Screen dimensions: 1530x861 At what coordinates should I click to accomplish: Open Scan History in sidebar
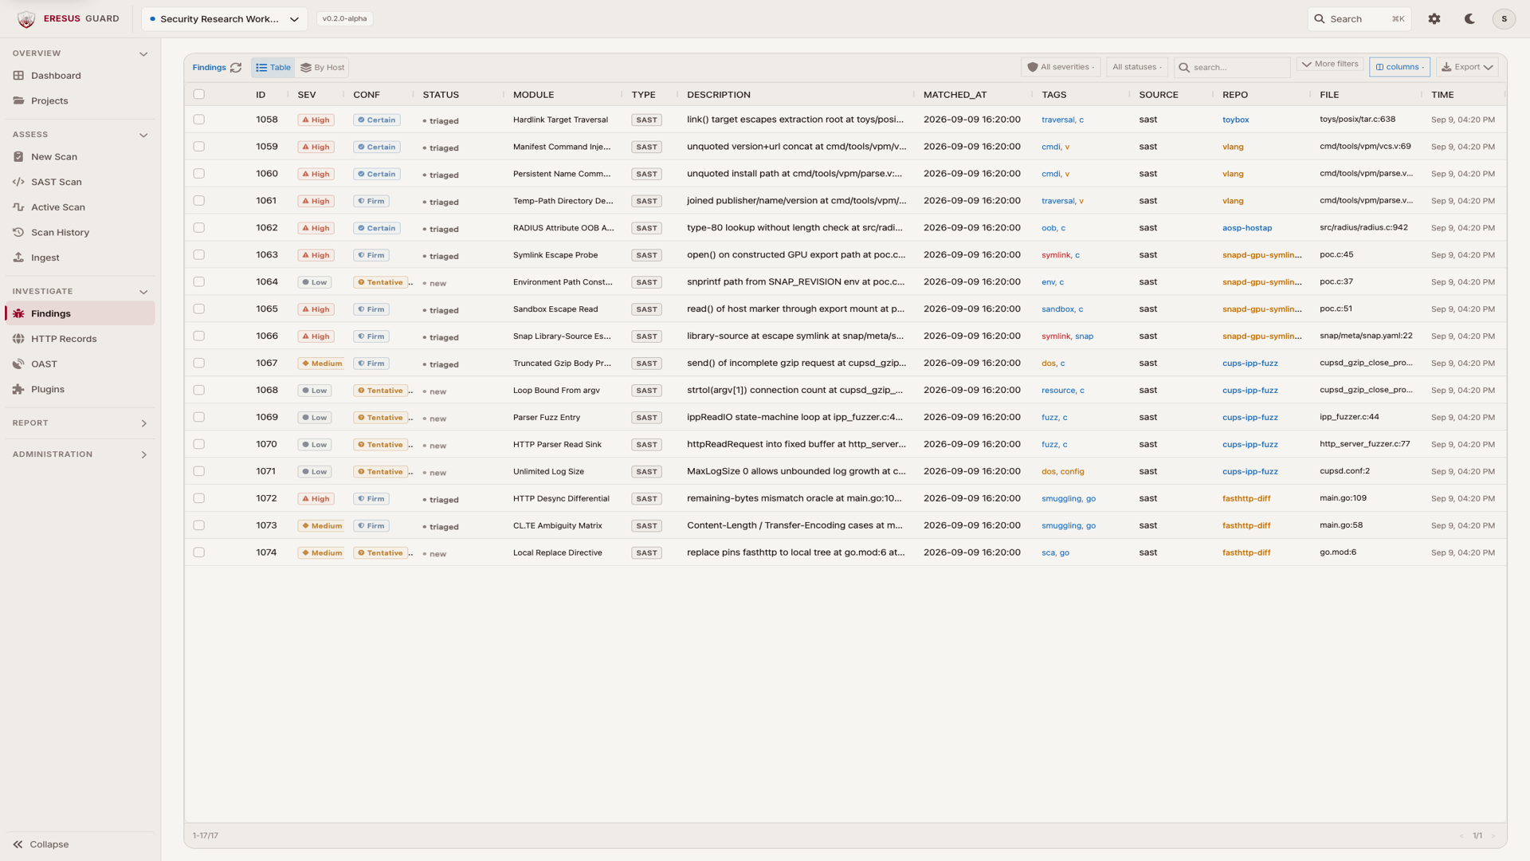click(80, 233)
